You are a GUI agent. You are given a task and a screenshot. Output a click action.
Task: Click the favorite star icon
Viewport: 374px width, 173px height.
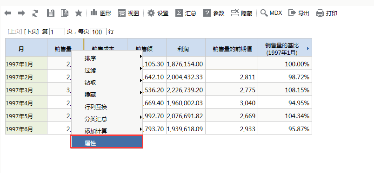[x=79, y=13]
